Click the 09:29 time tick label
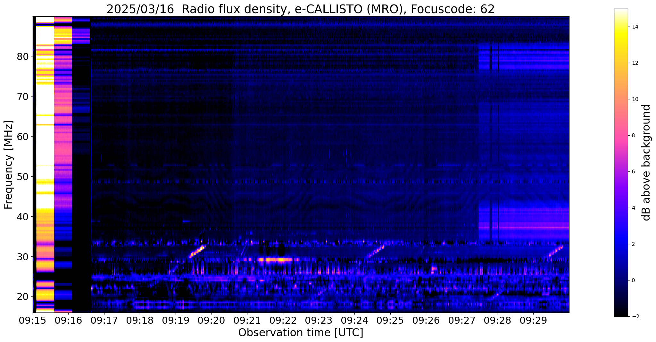656x342 pixels. point(533,320)
